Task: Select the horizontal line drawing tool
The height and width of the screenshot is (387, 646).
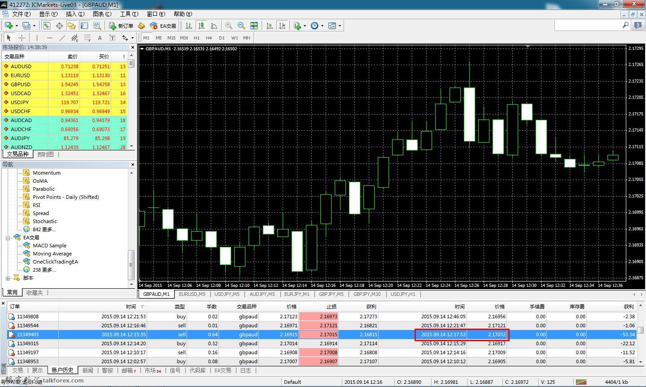Action: click(x=49, y=38)
